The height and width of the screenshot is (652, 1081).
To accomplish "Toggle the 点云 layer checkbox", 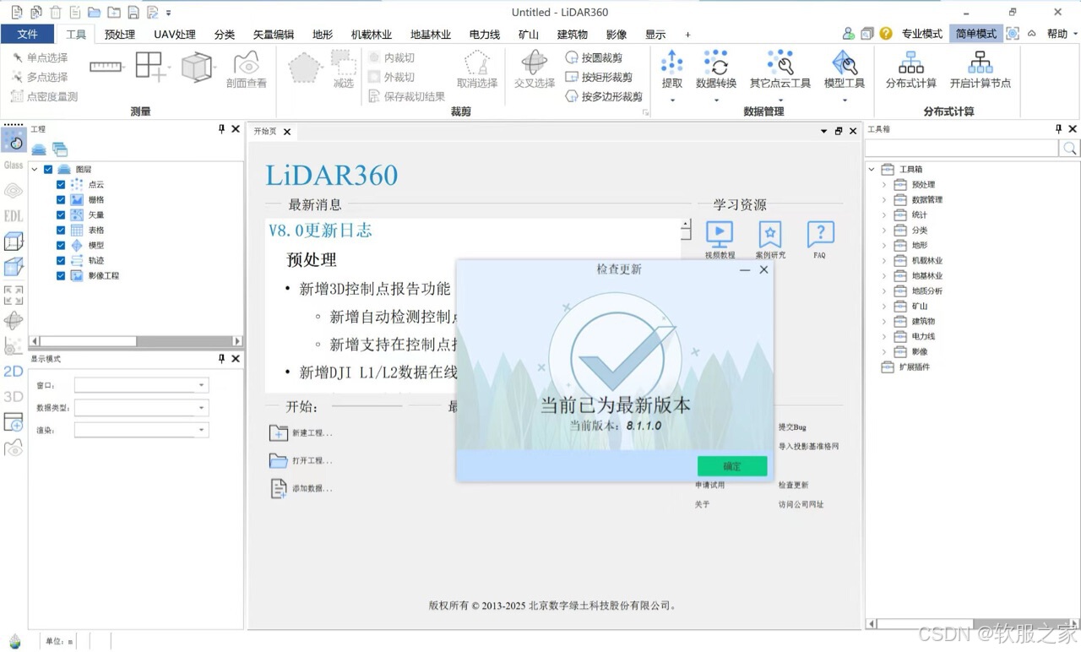I will coord(61,184).
